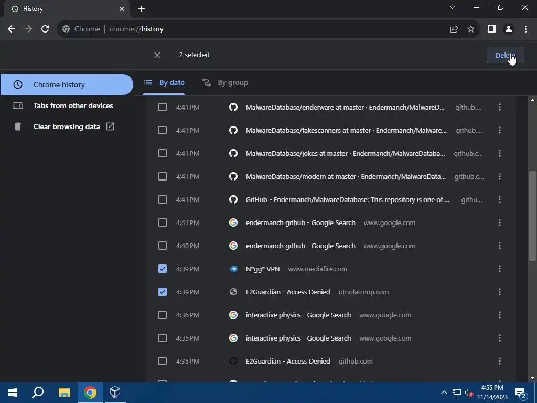Open actions menu for MalwareDatabase/jokes entry
The height and width of the screenshot is (403, 537).
pos(500,153)
